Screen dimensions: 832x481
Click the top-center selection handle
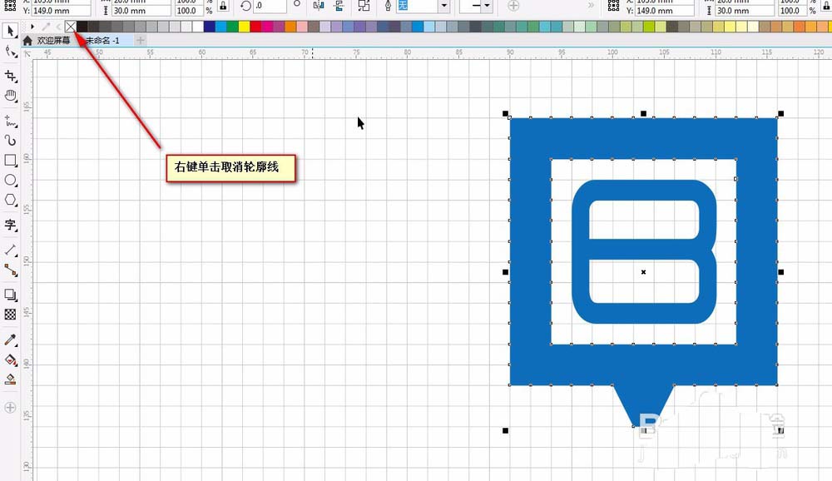[644, 114]
